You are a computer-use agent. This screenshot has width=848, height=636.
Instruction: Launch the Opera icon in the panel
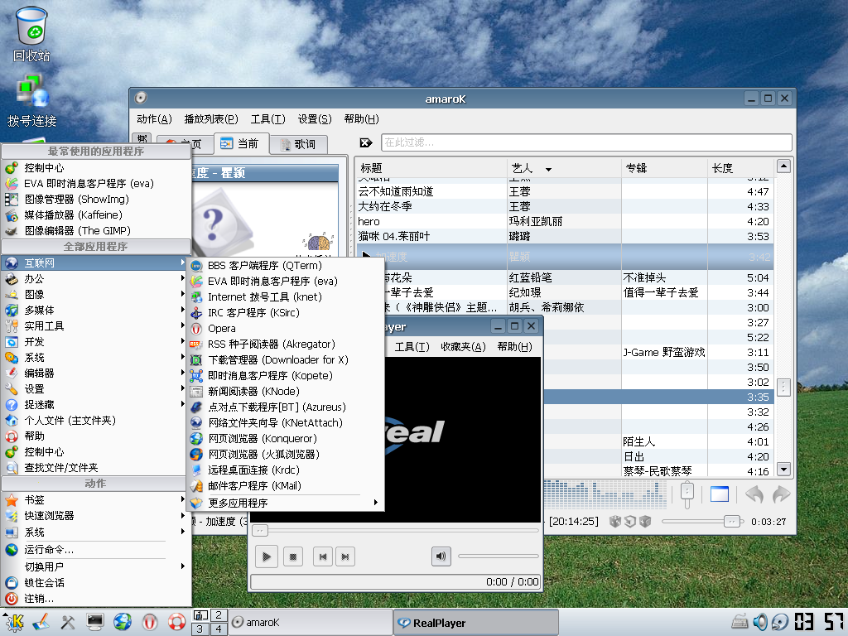coord(150,622)
